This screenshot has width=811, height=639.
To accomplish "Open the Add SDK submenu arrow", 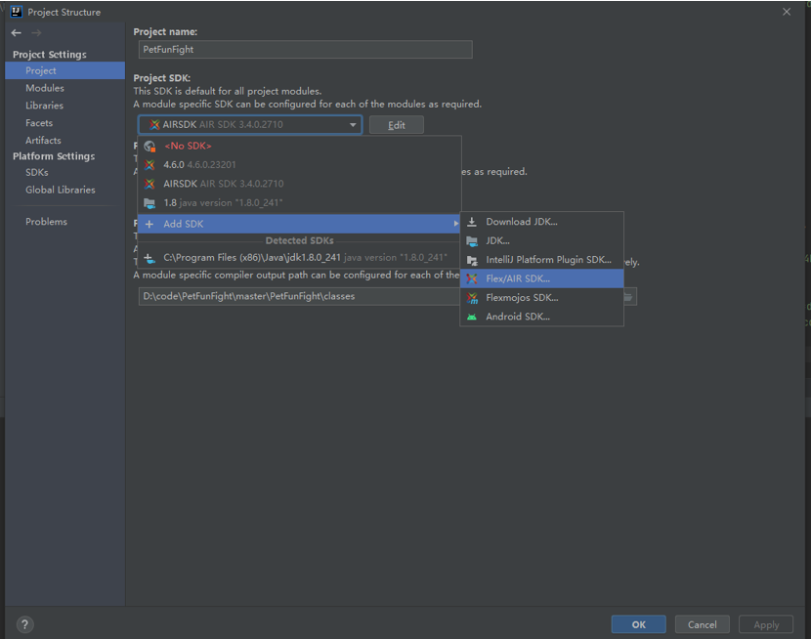I will pyautogui.click(x=455, y=224).
